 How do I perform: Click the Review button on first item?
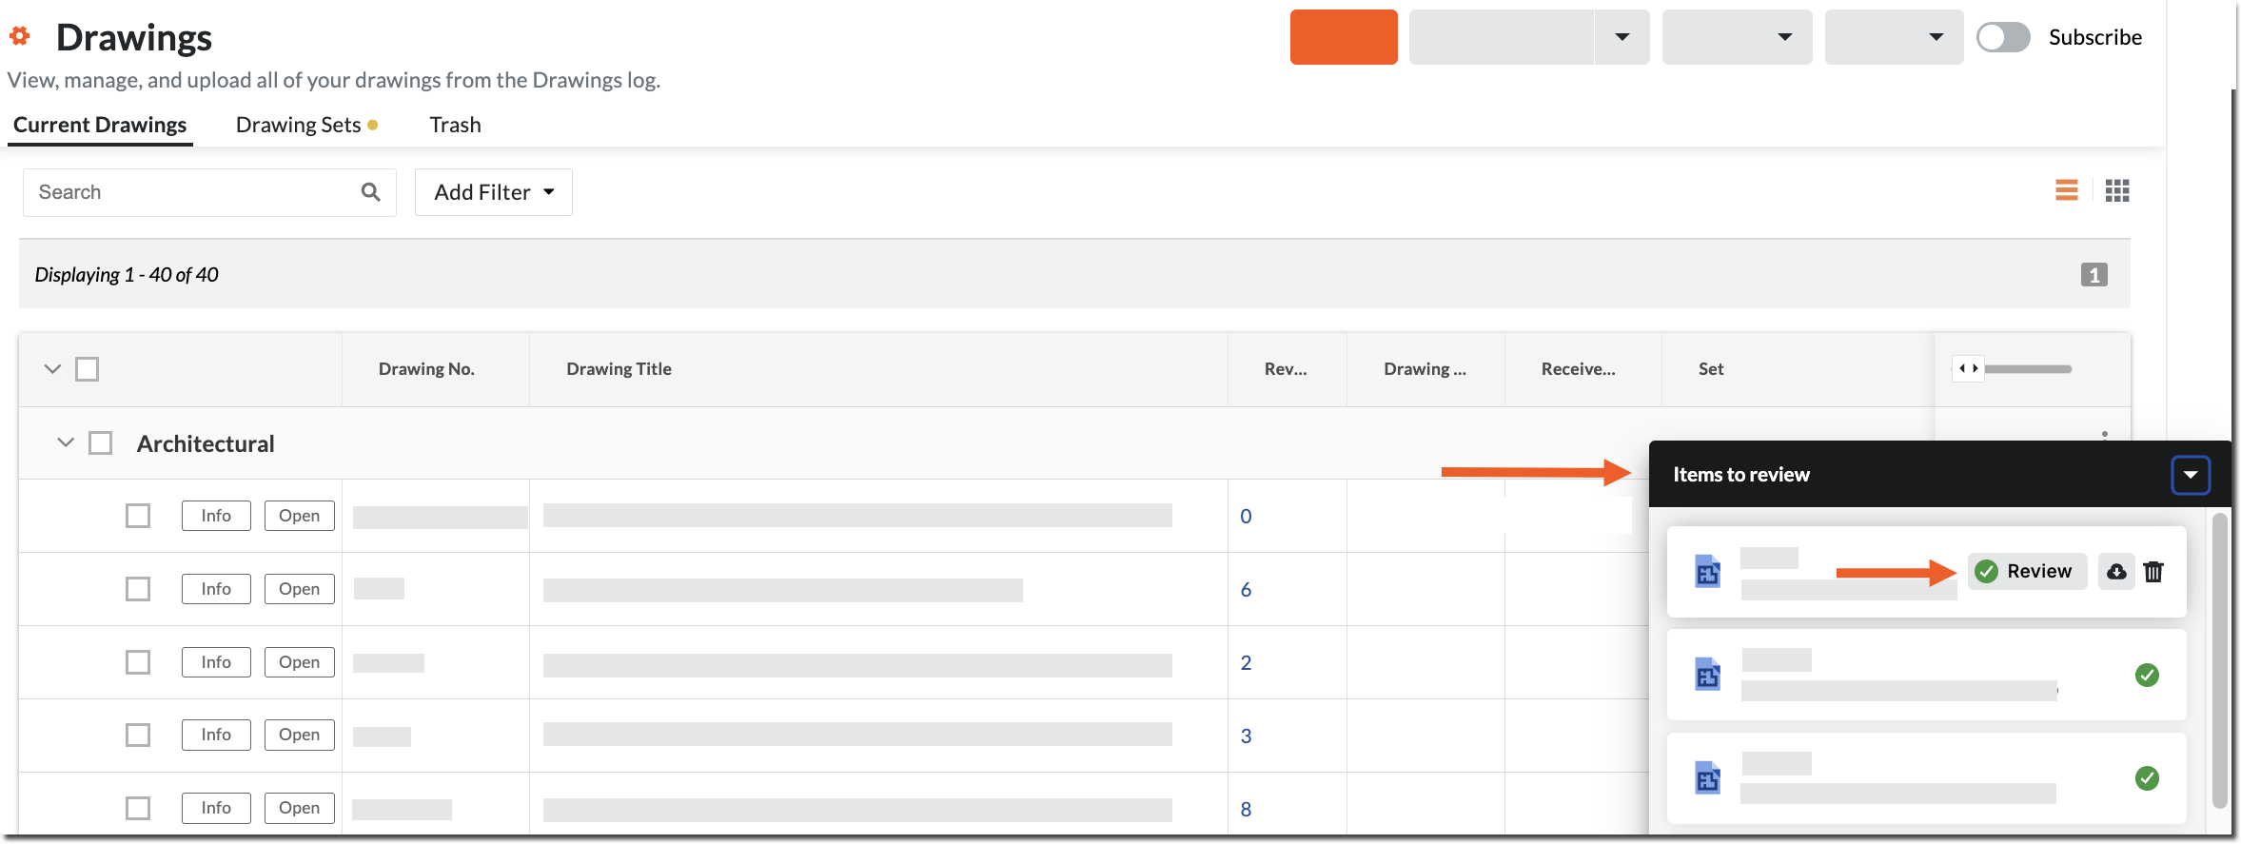pos(2027,572)
